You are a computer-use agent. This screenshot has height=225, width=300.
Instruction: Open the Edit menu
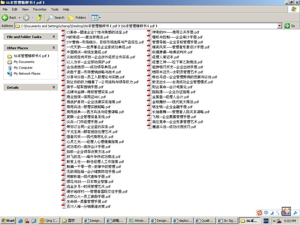click(15, 9)
